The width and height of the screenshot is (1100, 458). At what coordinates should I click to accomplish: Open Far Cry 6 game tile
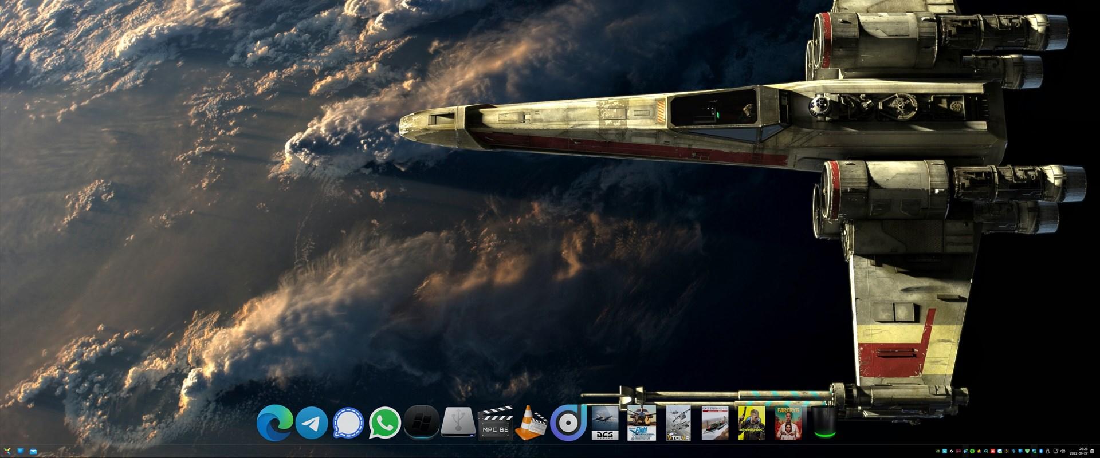coord(788,424)
